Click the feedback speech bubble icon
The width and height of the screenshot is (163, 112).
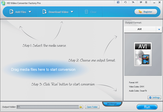[x=140, y=2]
